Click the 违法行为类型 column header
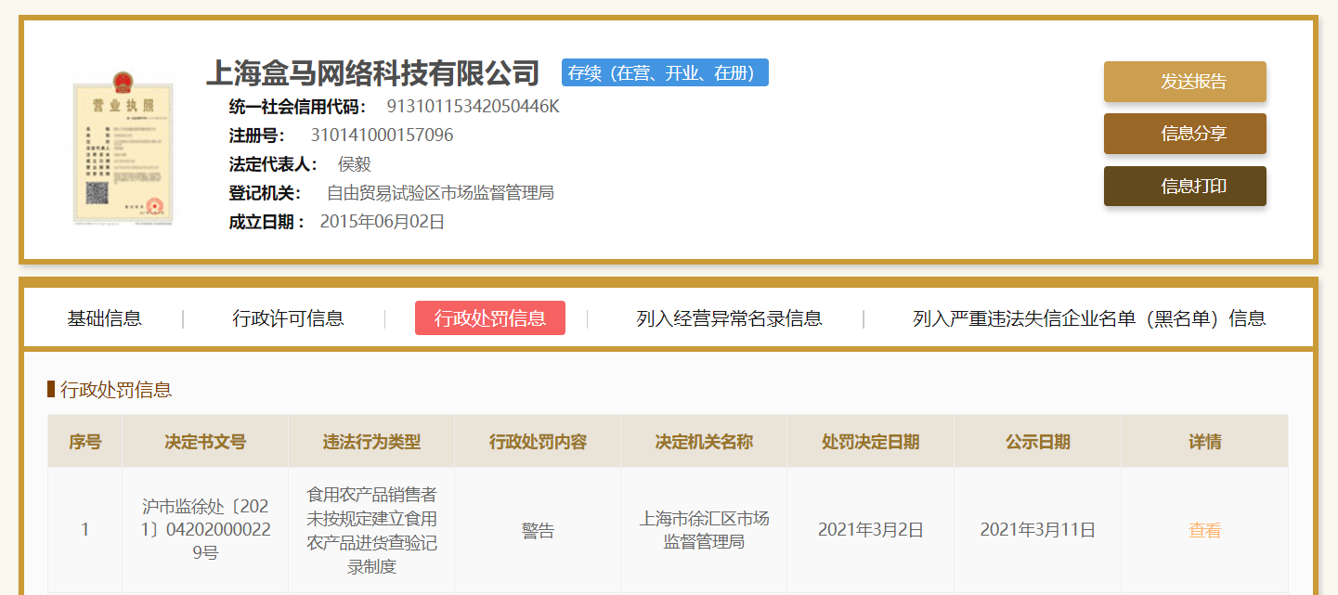Viewport: 1338px width, 595px height. click(x=371, y=442)
